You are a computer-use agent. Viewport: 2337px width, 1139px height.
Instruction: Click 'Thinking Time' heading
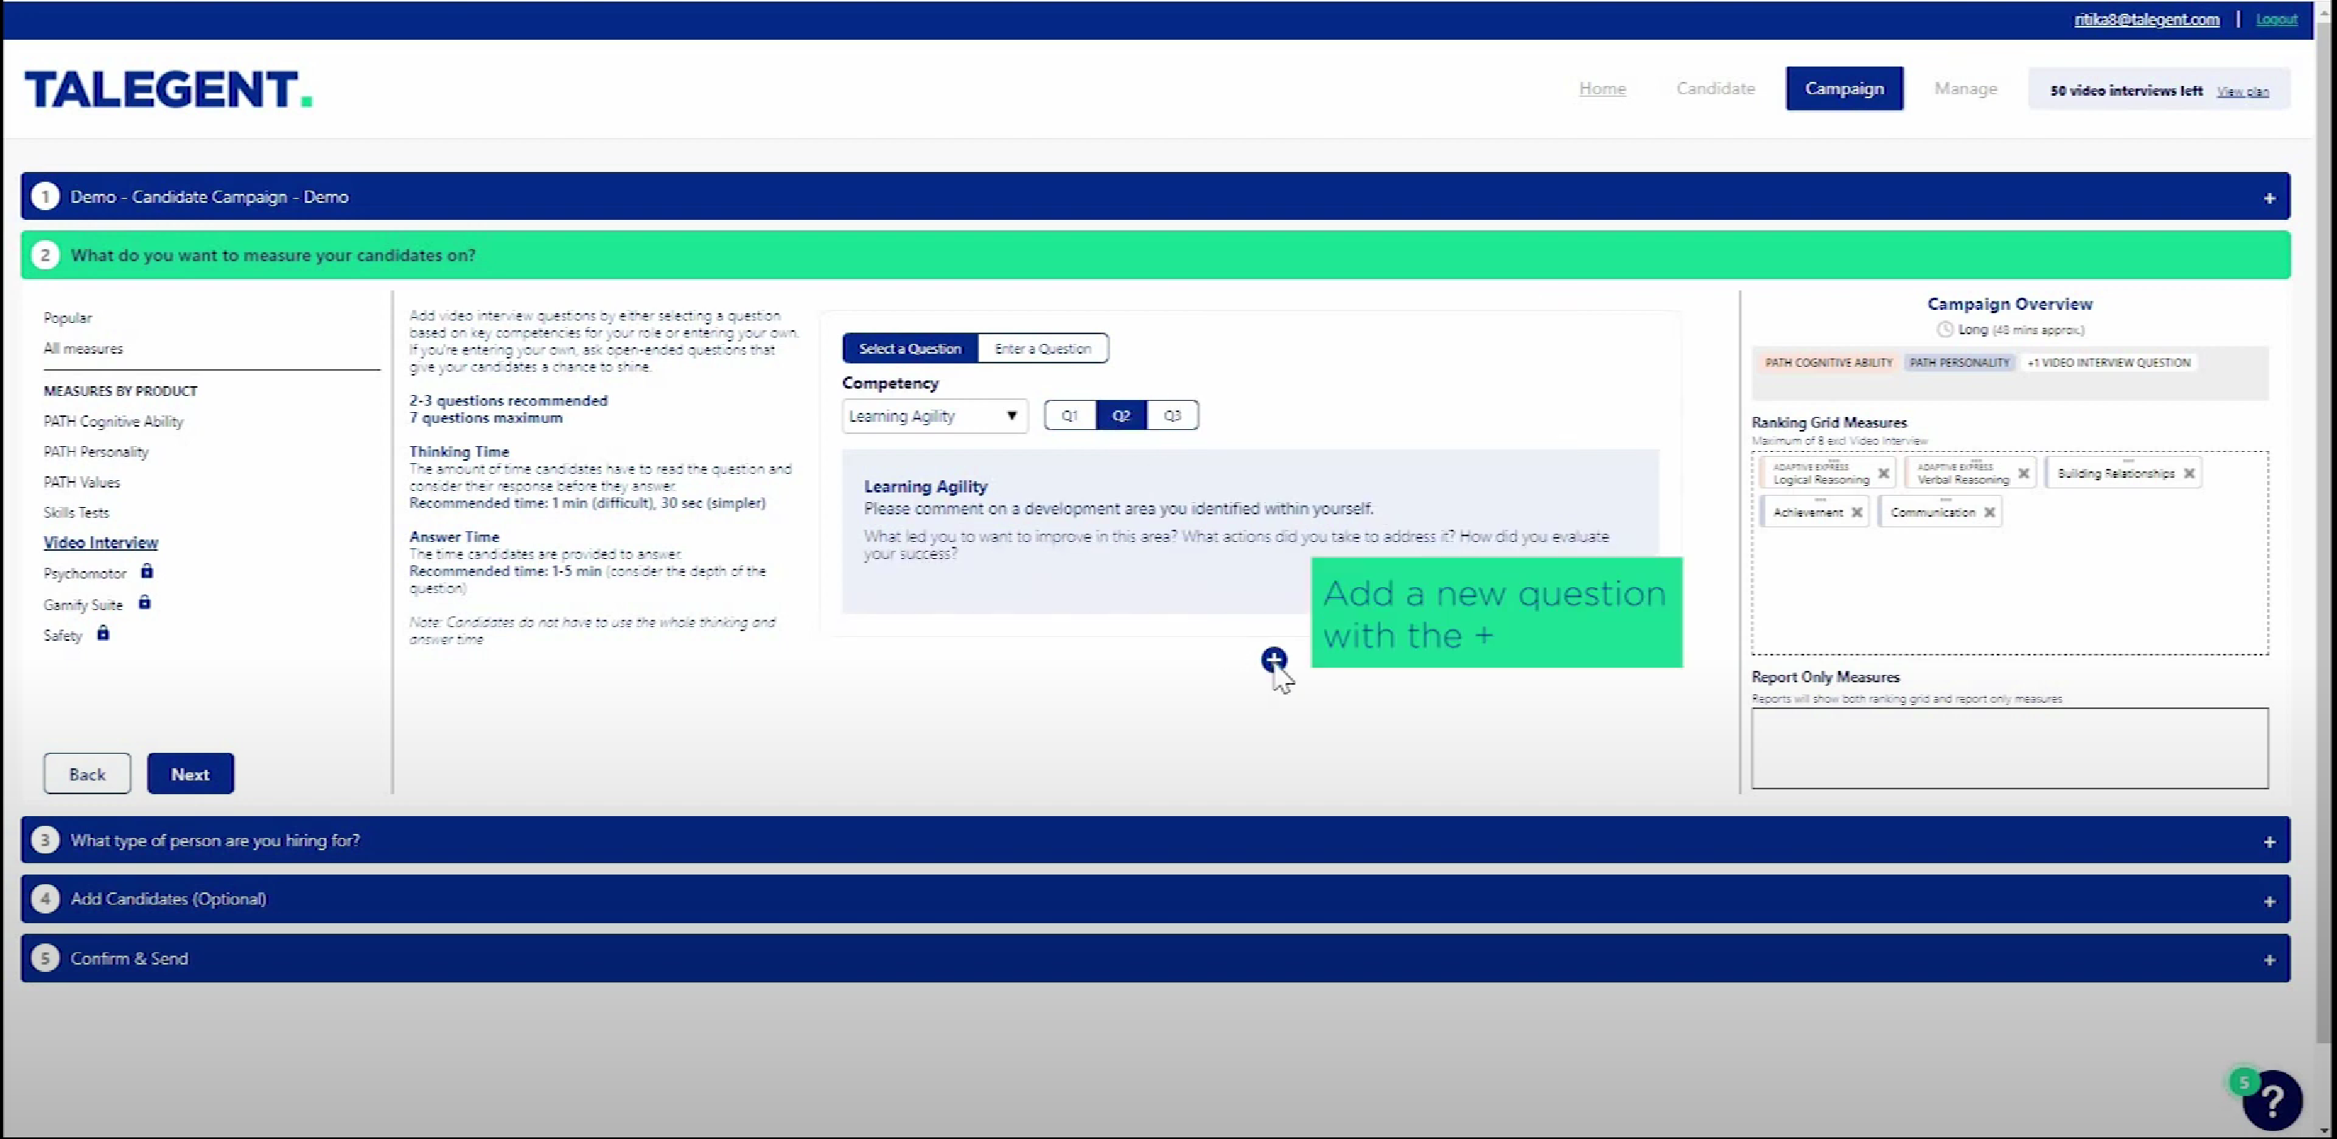(x=459, y=452)
